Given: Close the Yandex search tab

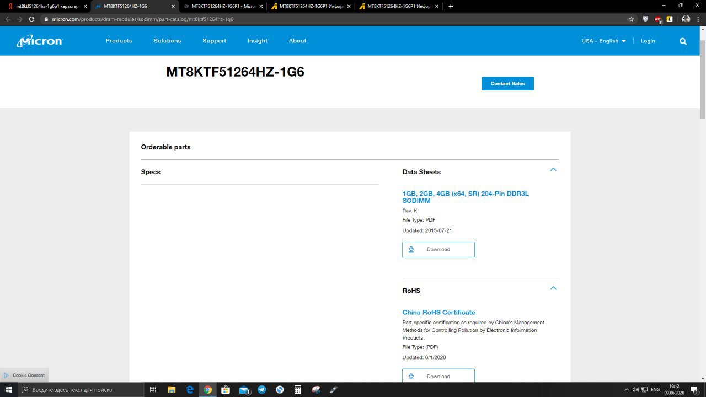Looking at the screenshot, I should tap(85, 6).
